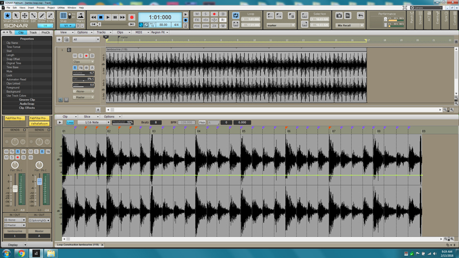Click the camera icon in Mix Recall

tap(339, 15)
